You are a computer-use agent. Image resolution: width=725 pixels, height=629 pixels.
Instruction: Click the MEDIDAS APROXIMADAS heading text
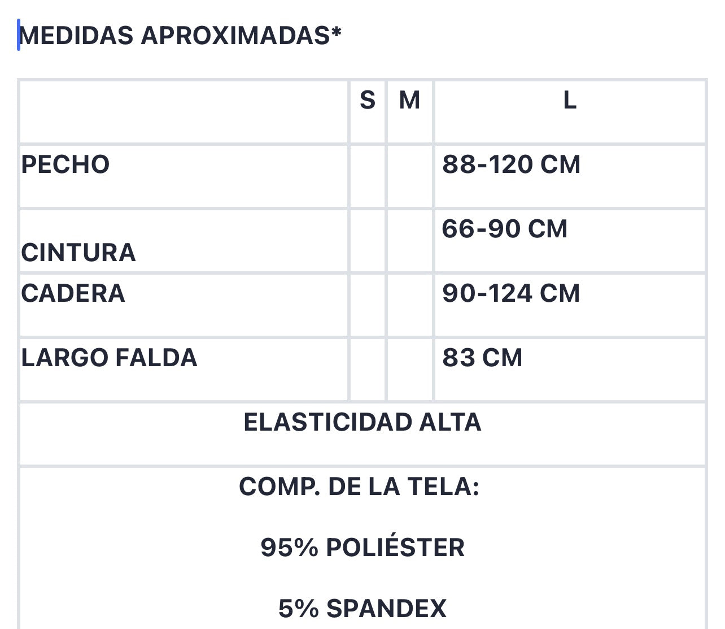181,36
